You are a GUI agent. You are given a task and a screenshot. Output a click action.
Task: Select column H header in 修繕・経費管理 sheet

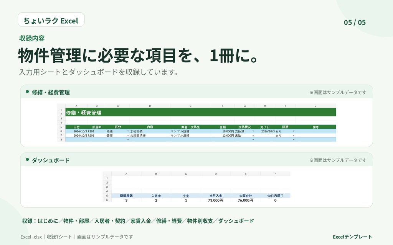(x=265, y=106)
